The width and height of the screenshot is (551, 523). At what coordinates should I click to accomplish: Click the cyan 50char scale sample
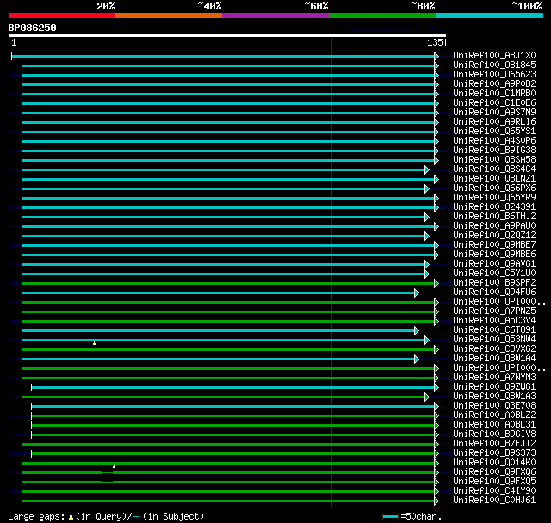[x=390, y=516]
